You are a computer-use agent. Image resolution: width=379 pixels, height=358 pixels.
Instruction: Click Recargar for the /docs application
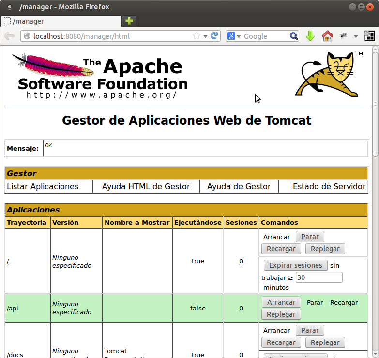(281, 342)
